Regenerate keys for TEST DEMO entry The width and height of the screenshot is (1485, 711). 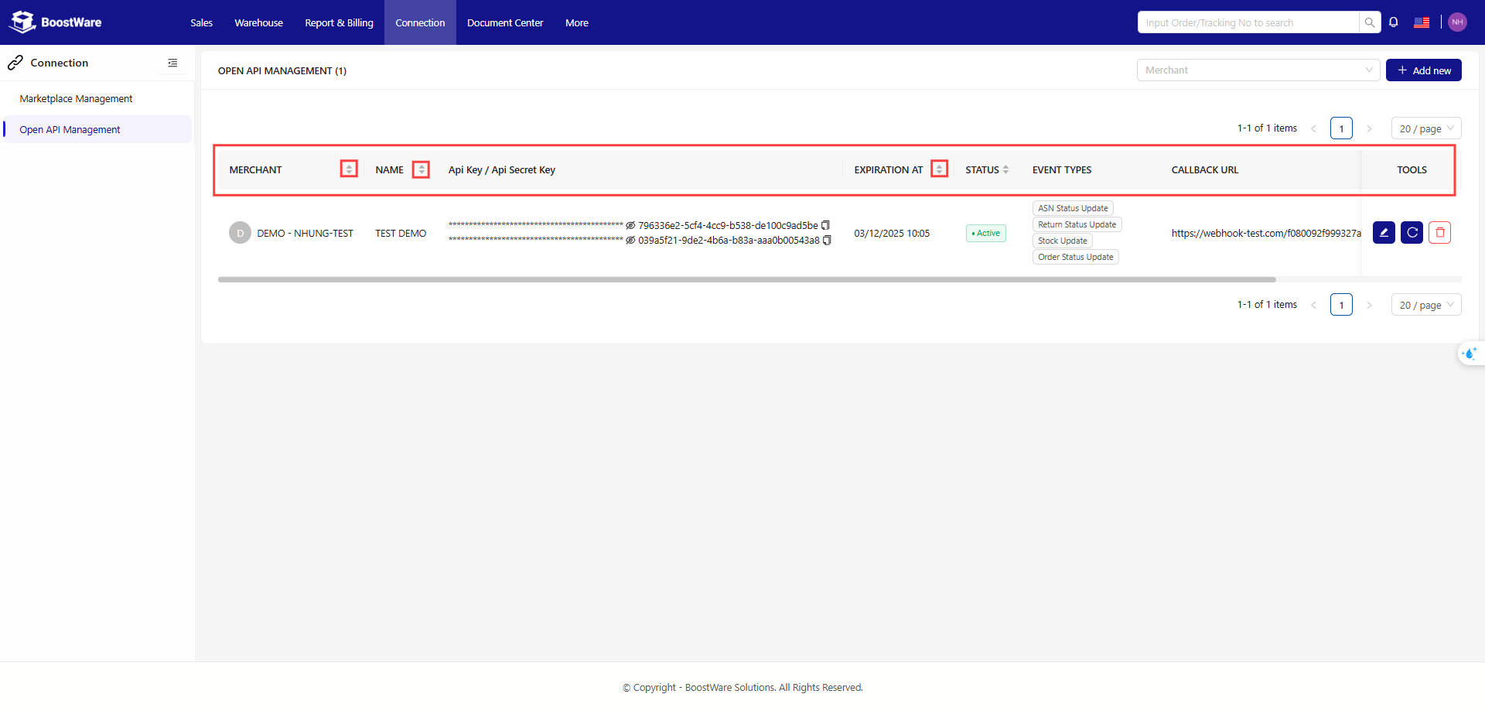tap(1412, 233)
